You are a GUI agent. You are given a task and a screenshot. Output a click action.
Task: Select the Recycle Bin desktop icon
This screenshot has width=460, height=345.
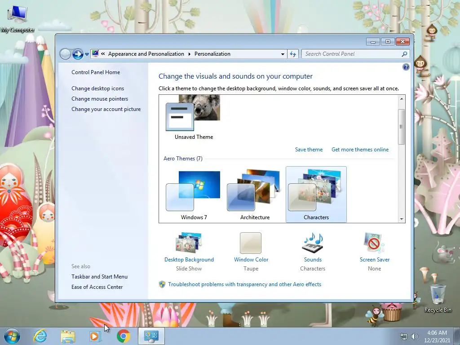coord(438,298)
